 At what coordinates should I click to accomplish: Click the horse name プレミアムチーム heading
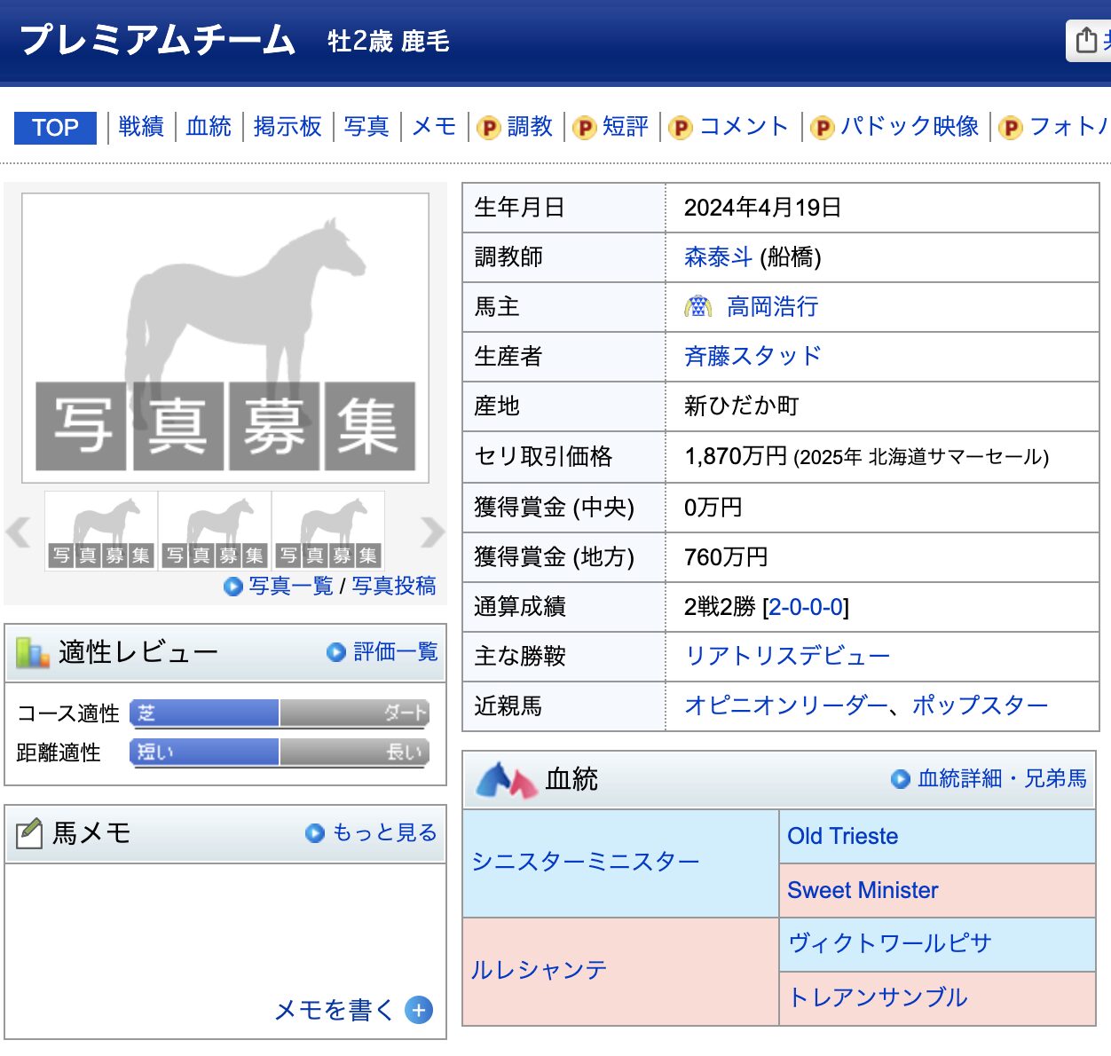157,41
